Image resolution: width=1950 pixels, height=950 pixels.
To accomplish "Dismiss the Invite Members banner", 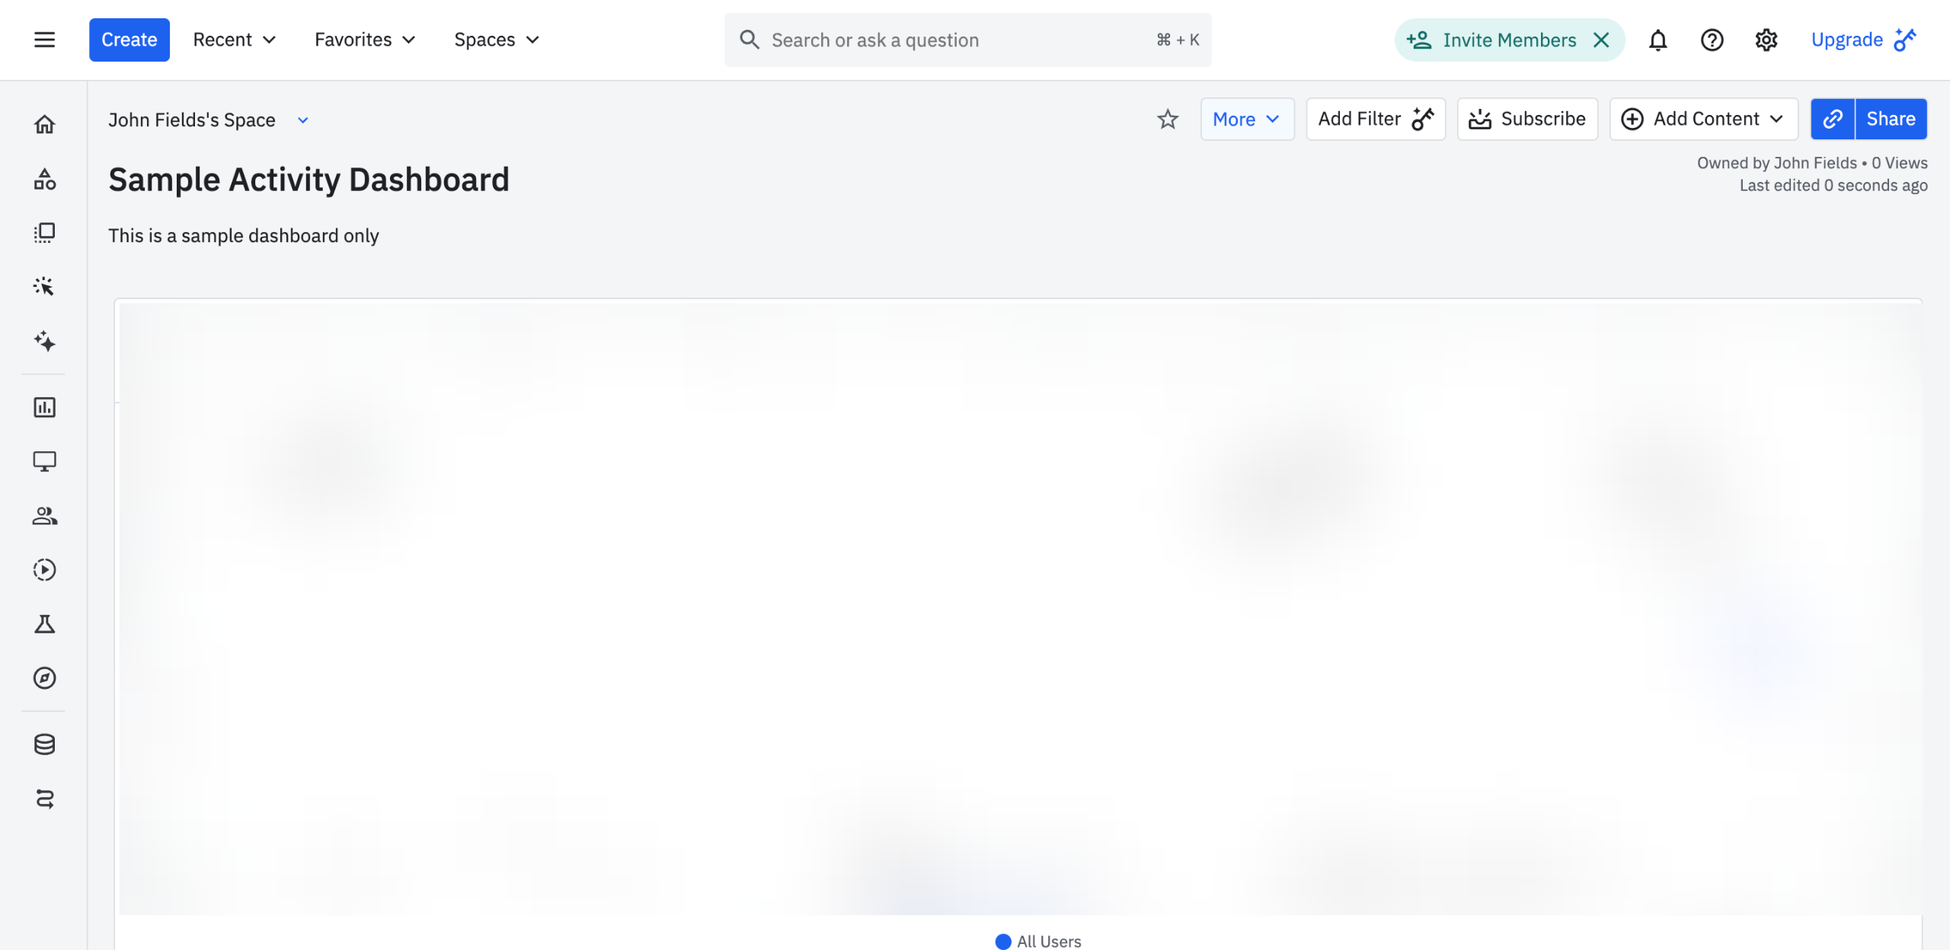I will click(x=1601, y=40).
